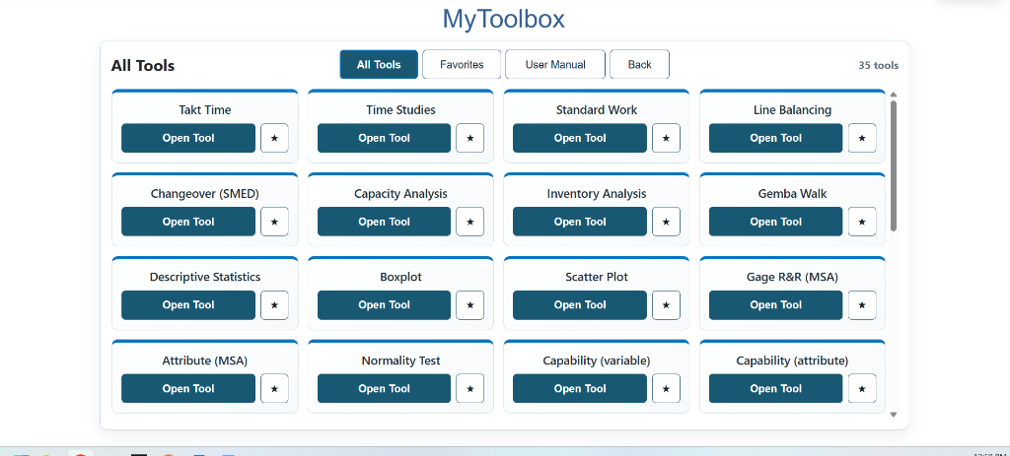Click the tool list scrollbar thumb
Viewport: 1010px width, 456px height.
[x=894, y=165]
